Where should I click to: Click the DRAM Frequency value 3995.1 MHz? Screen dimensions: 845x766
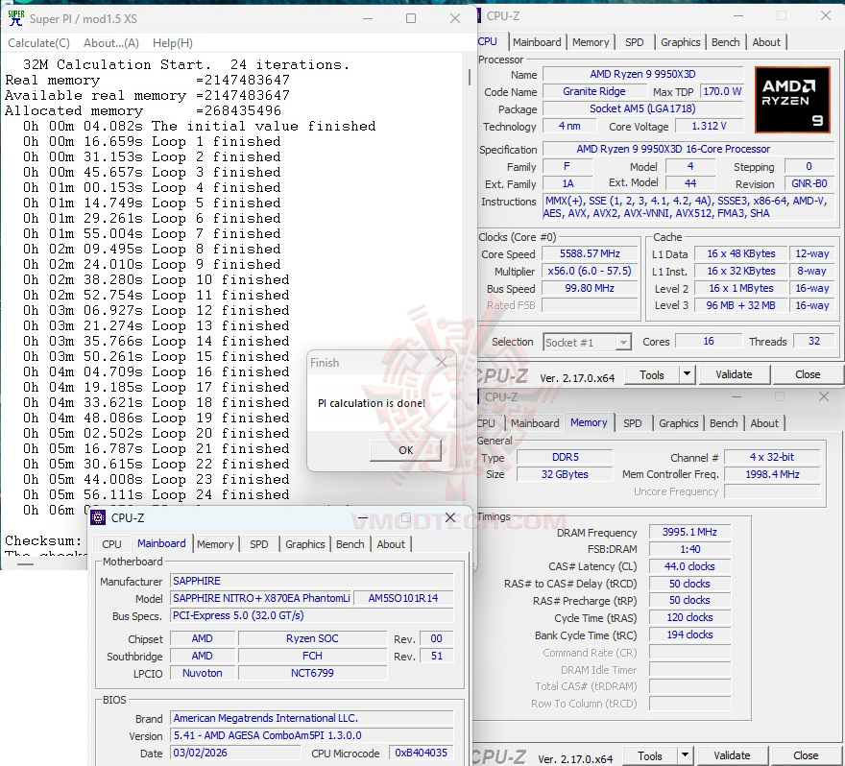coord(689,532)
